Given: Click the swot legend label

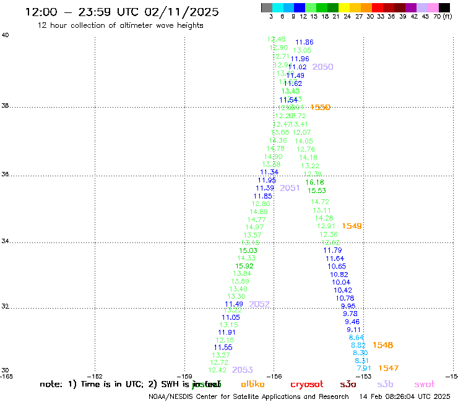Looking at the screenshot, I should pos(425,384).
